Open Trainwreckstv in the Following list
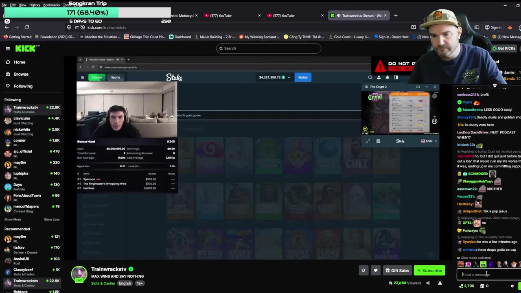The height and width of the screenshot is (293, 521). click(x=32, y=109)
